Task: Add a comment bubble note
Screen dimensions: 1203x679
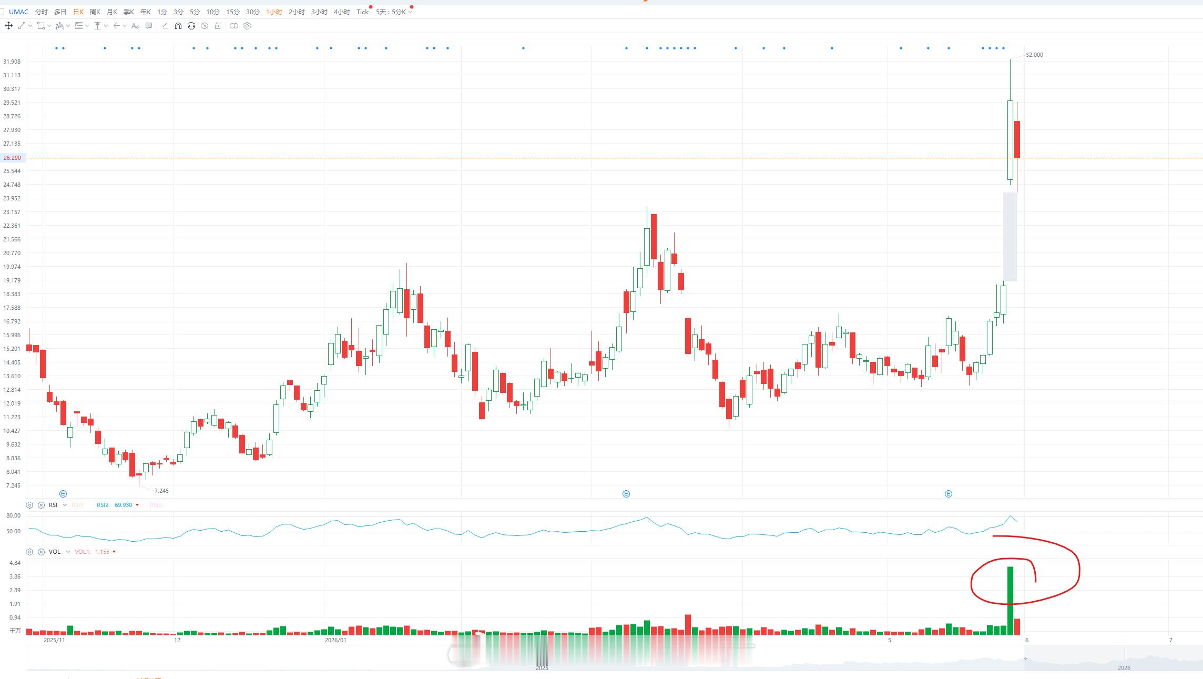Action: point(149,26)
